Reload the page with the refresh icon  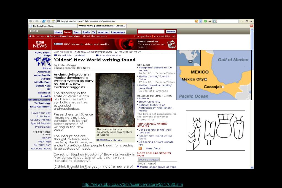(44, 21)
